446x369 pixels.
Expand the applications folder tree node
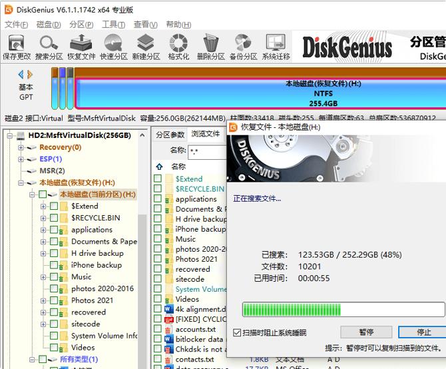(43, 230)
